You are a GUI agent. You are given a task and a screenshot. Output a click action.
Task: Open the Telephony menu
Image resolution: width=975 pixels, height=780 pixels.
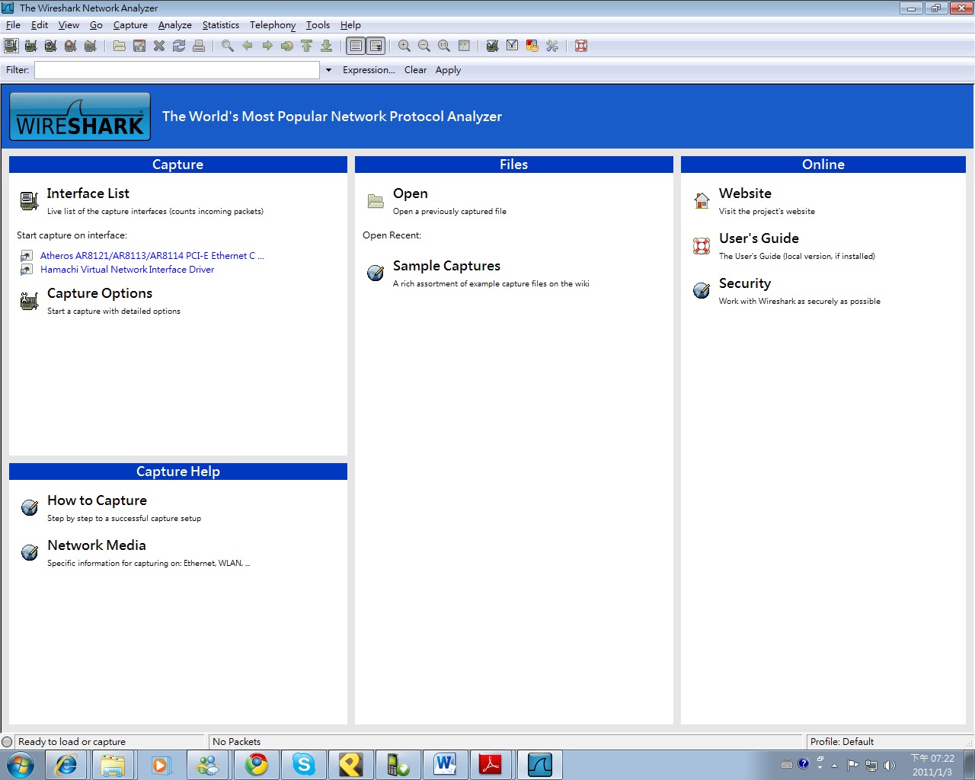(273, 25)
